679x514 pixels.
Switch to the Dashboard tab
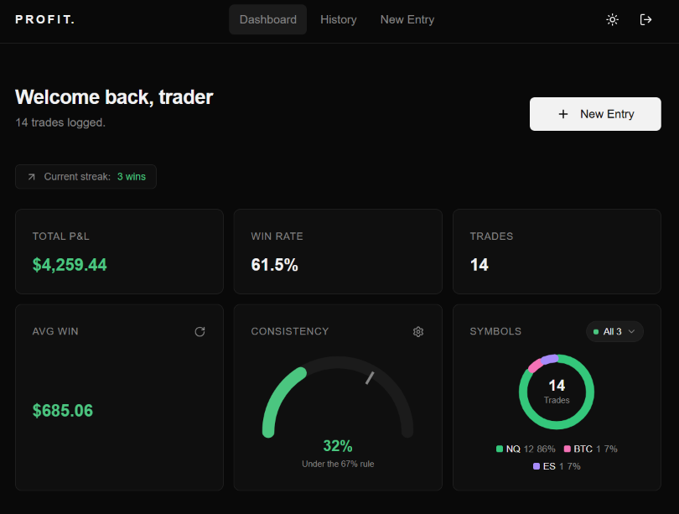pyautogui.click(x=268, y=19)
